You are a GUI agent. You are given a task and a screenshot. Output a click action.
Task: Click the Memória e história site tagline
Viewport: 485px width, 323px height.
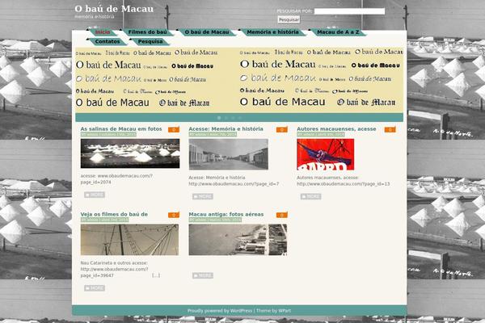click(95, 17)
